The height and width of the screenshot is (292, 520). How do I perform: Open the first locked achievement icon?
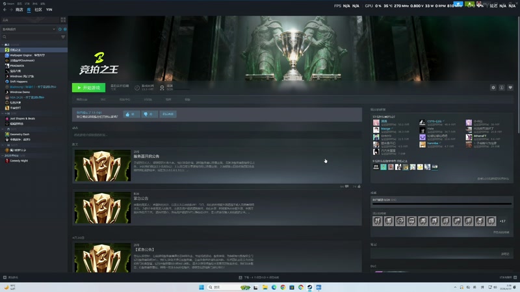point(378,221)
